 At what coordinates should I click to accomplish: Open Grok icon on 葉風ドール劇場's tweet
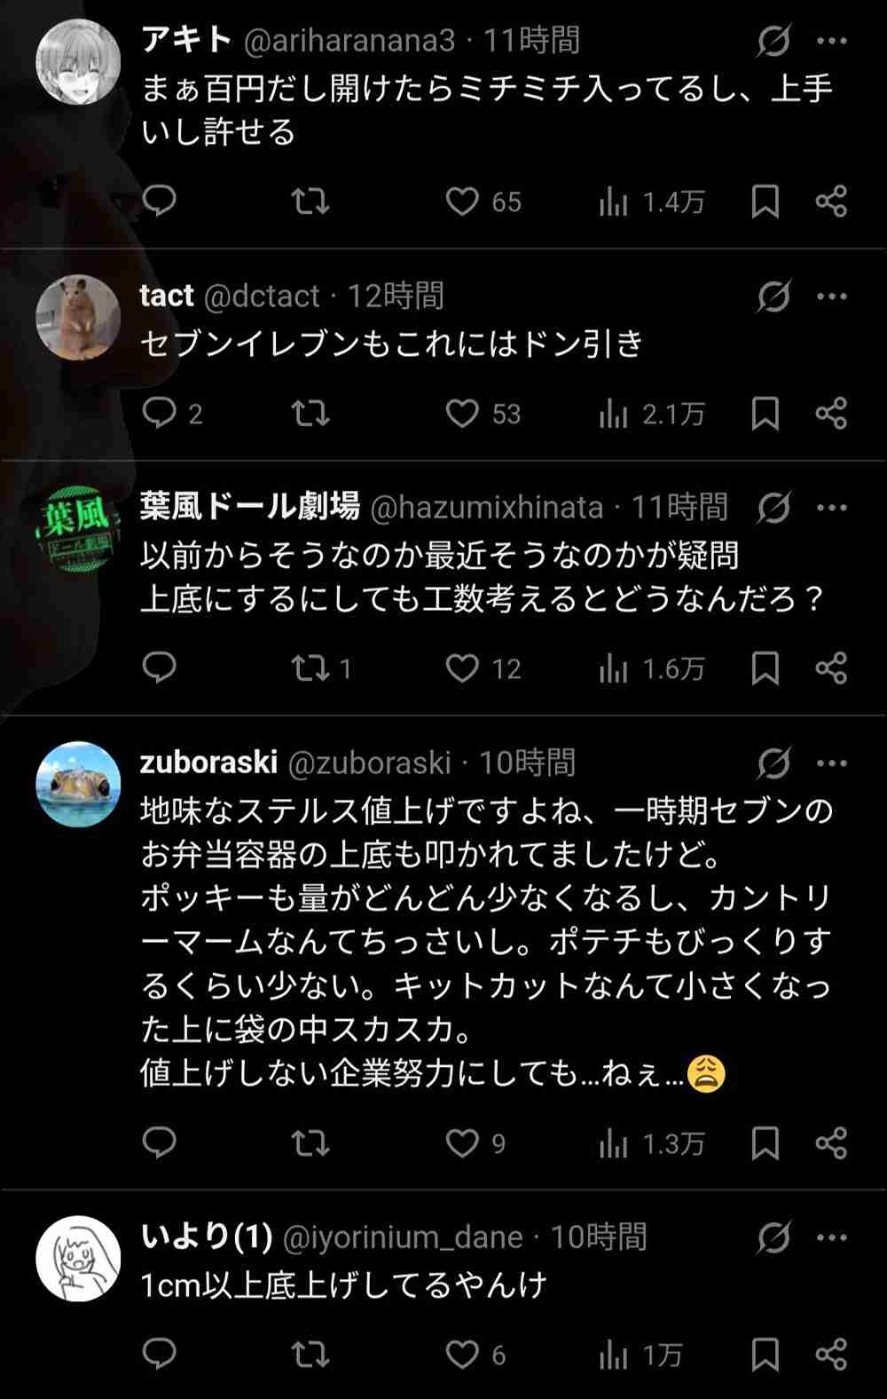click(773, 509)
